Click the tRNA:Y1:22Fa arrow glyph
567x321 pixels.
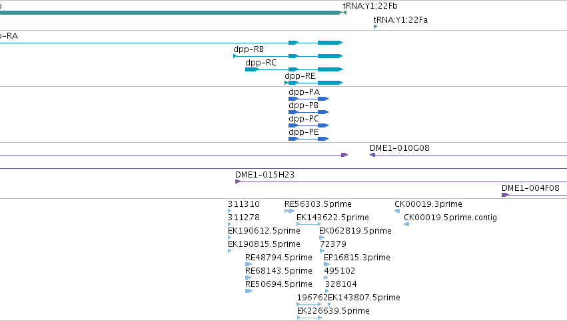(x=375, y=27)
